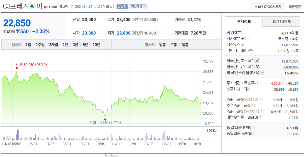Viewport: 305px width, 157px height.
Task: Click help icon beside 추정PER EPS
Action: 253,106
